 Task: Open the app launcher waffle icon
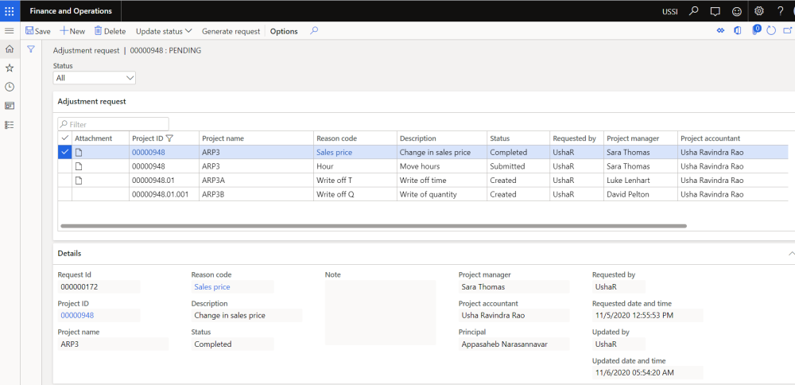point(10,11)
